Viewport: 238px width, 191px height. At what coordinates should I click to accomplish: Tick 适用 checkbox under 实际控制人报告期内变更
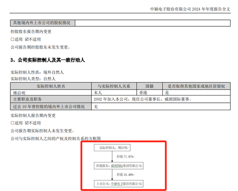[x=12, y=123]
